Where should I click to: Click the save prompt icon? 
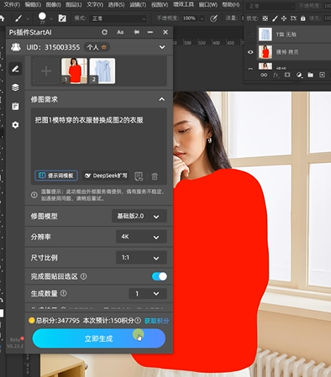pos(139,176)
